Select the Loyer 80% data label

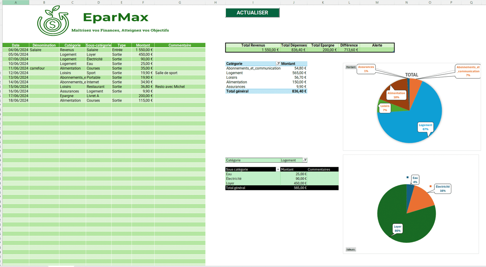coord(398,229)
